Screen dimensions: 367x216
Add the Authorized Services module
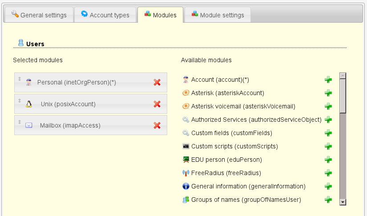328,120
